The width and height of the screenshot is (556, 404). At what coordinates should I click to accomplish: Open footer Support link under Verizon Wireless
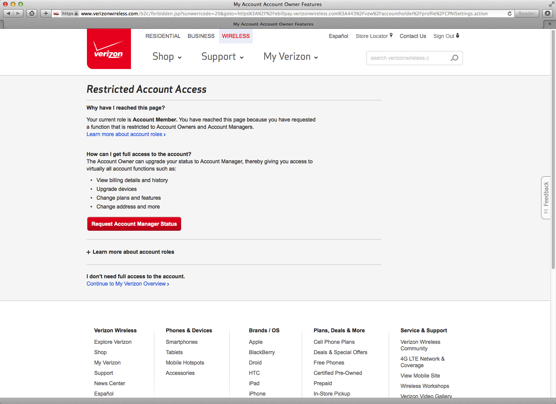tap(103, 373)
